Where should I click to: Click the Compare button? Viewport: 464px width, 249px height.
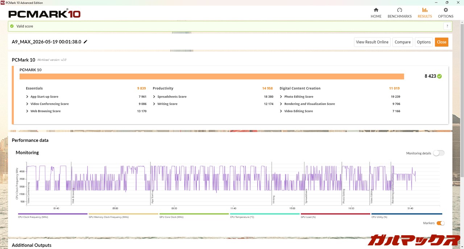click(402, 42)
